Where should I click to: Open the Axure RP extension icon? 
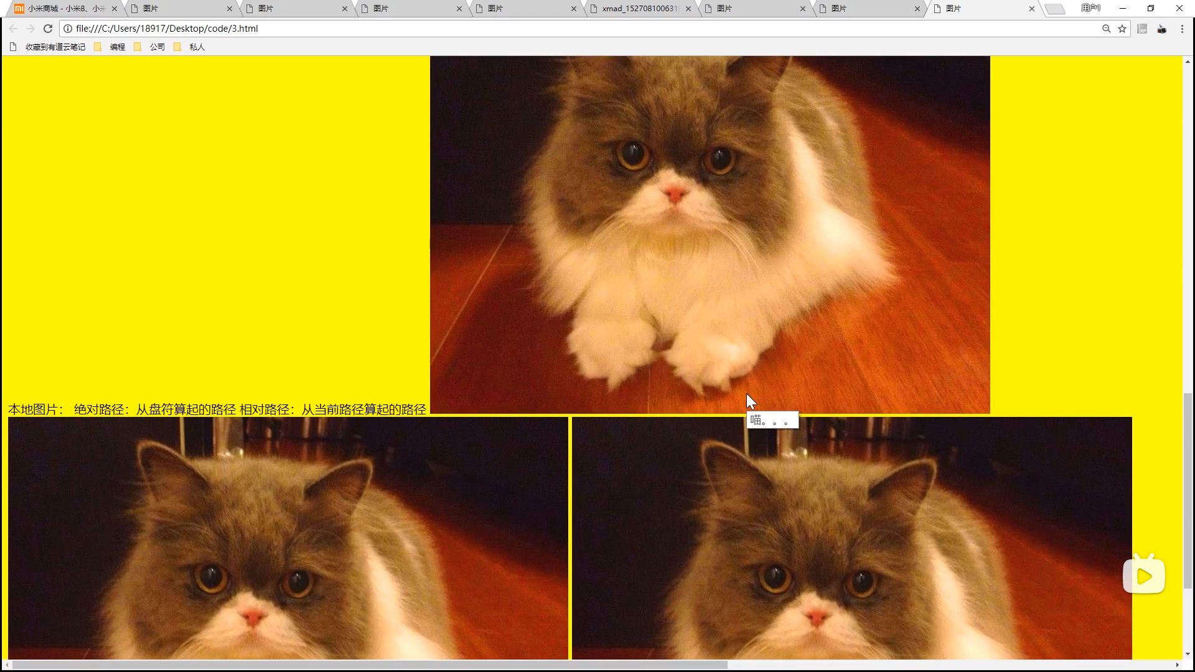tap(1142, 29)
